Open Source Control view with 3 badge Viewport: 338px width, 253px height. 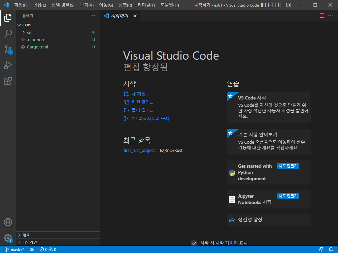[x=8, y=50]
